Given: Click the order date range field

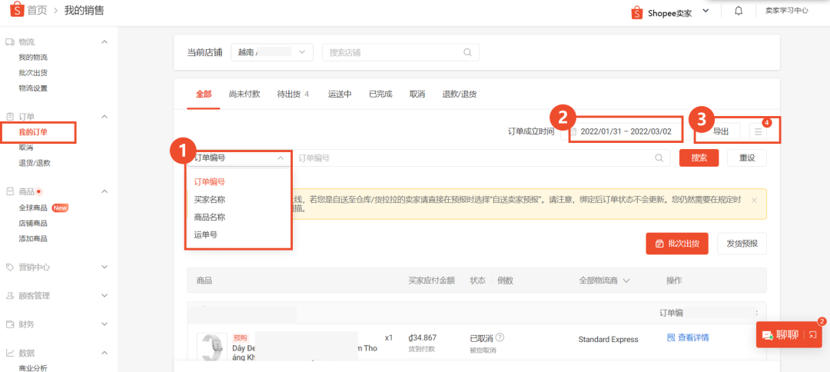Looking at the screenshot, I should coord(626,131).
